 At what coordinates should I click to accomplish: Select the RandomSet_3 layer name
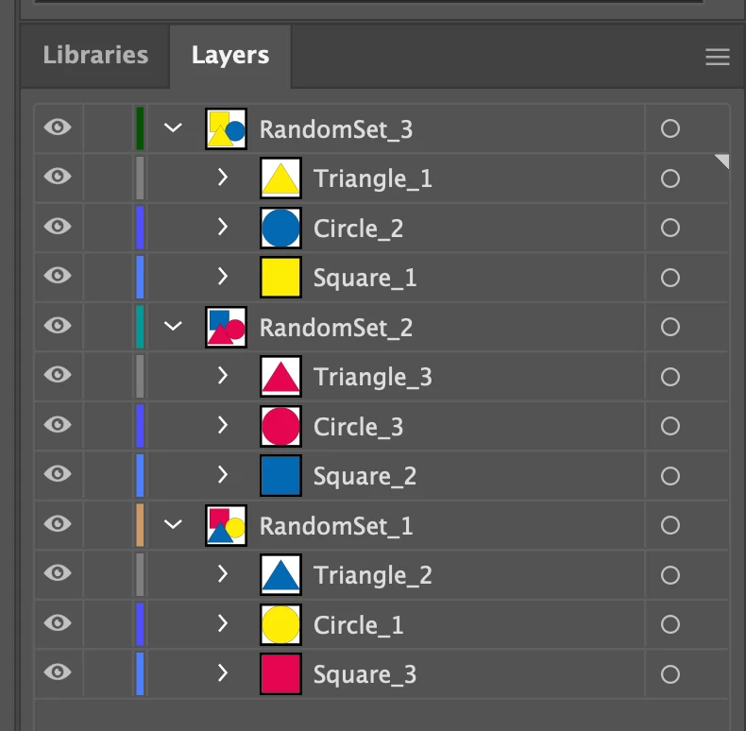click(x=336, y=130)
